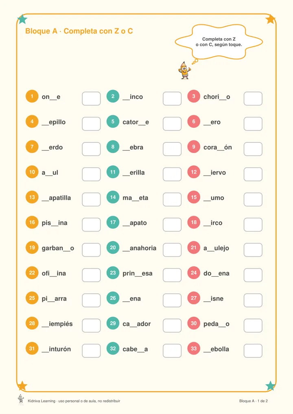
Task: Click the answer box for prin__esa
Action: pos(172,275)
